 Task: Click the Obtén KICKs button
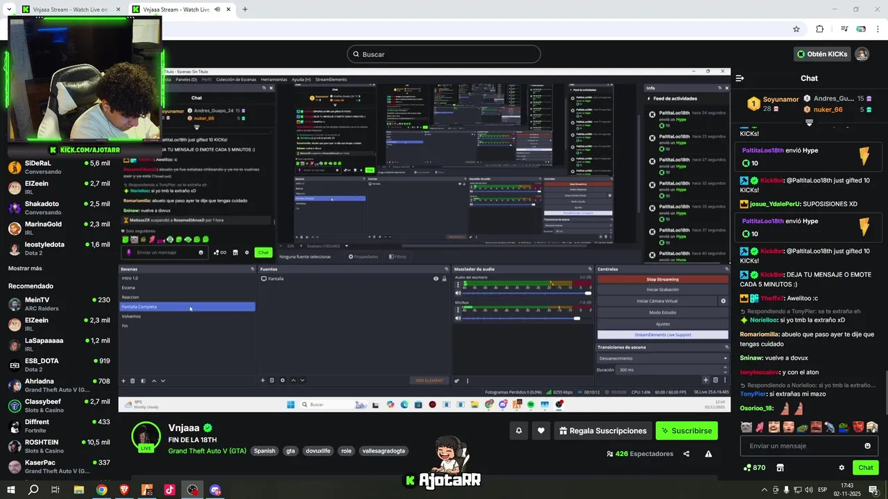pyautogui.click(x=822, y=54)
